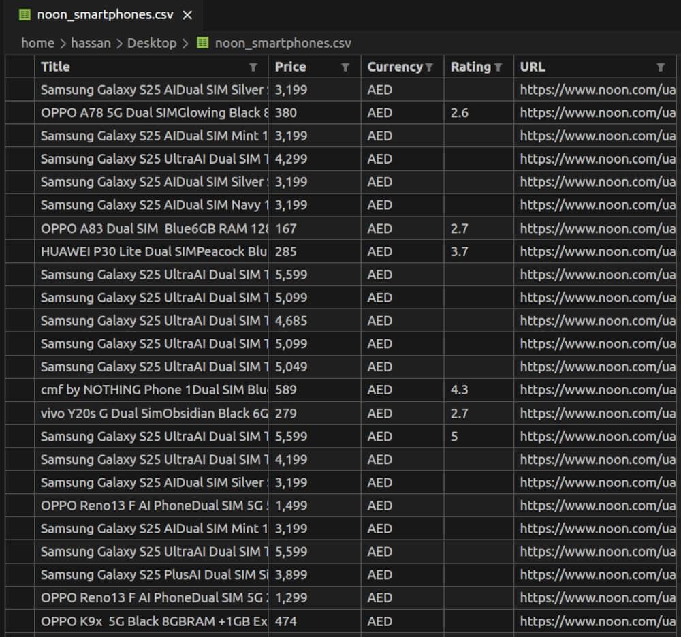Open the filter icon on the Currency column
The width and height of the screenshot is (681, 637).
click(x=430, y=67)
